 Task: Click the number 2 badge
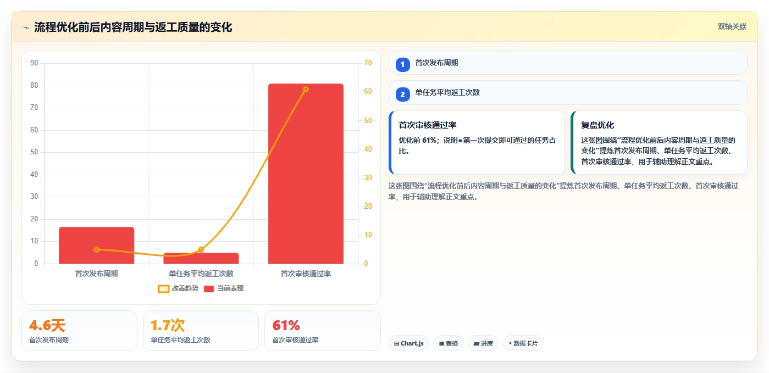click(402, 94)
